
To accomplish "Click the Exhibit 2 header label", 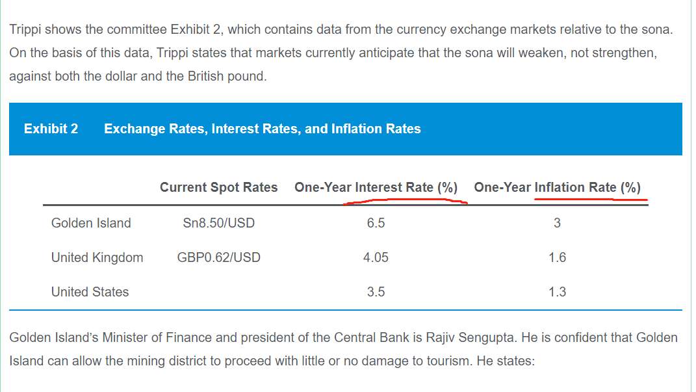I will pyautogui.click(x=51, y=129).
